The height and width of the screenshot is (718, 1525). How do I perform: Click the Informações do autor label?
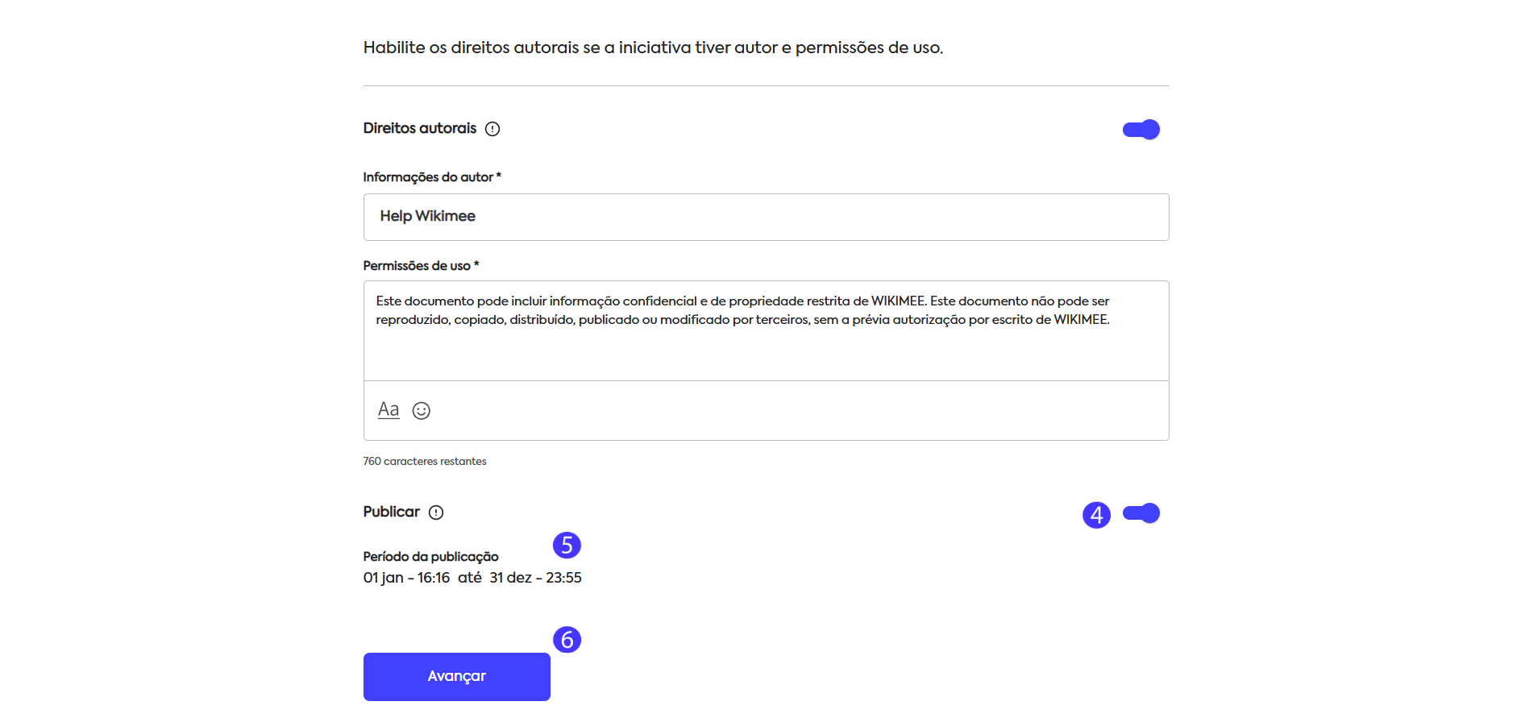pos(431,177)
